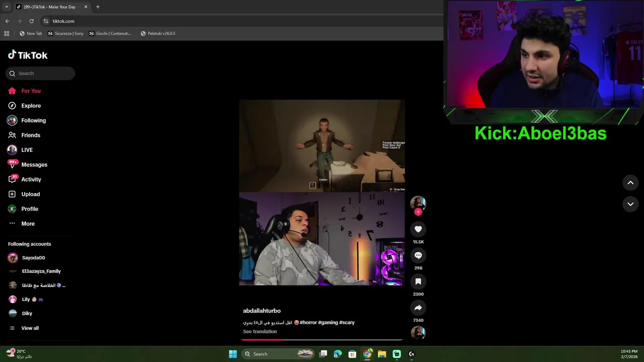Like the video with heart icon
The height and width of the screenshot is (362, 644).
pos(418,229)
